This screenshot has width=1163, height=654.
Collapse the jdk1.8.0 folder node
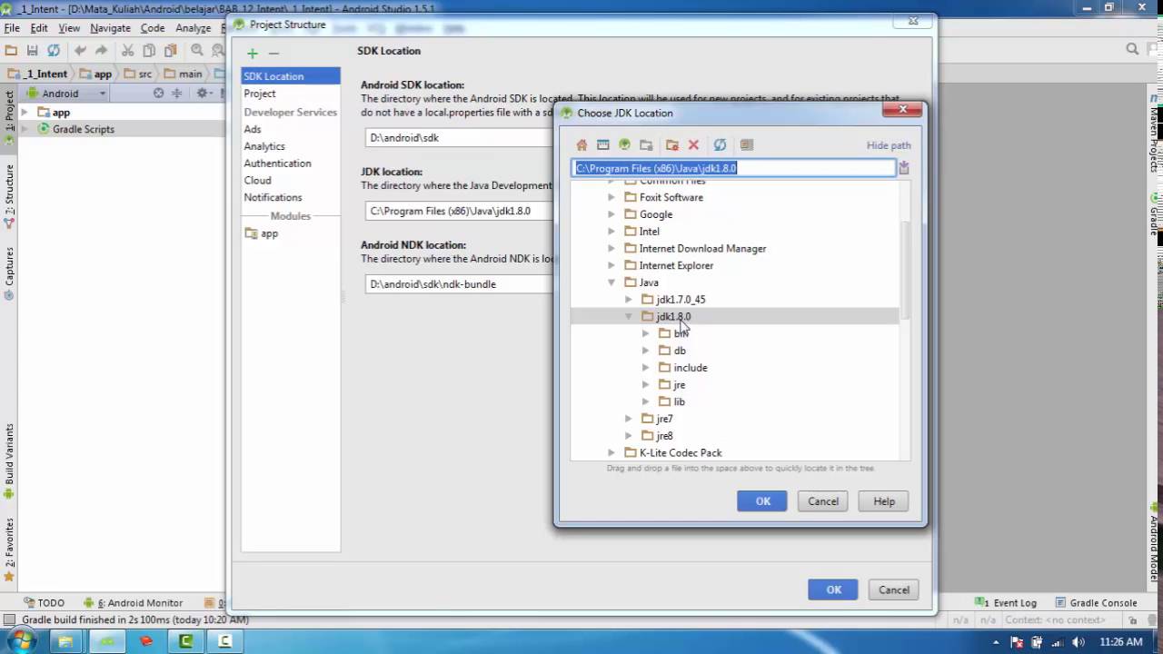[x=629, y=316]
